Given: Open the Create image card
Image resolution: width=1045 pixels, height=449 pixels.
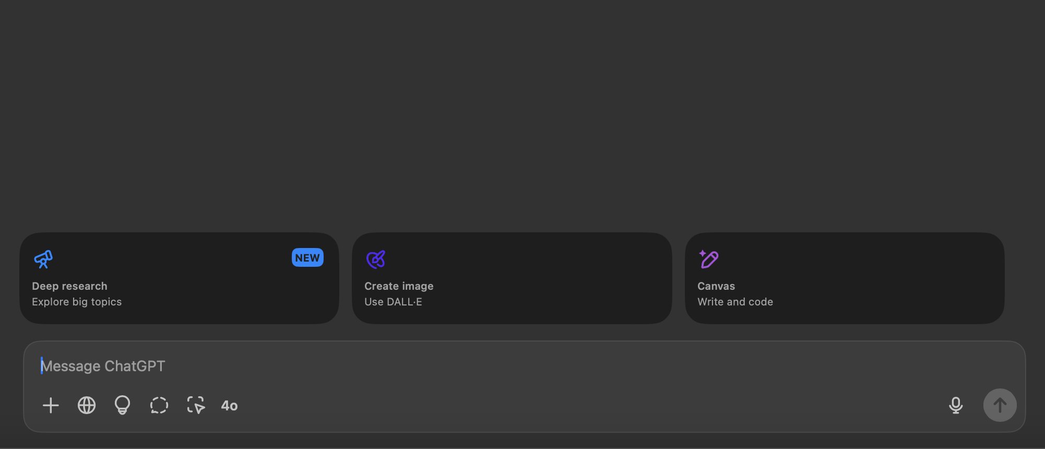Looking at the screenshot, I should click(512, 278).
